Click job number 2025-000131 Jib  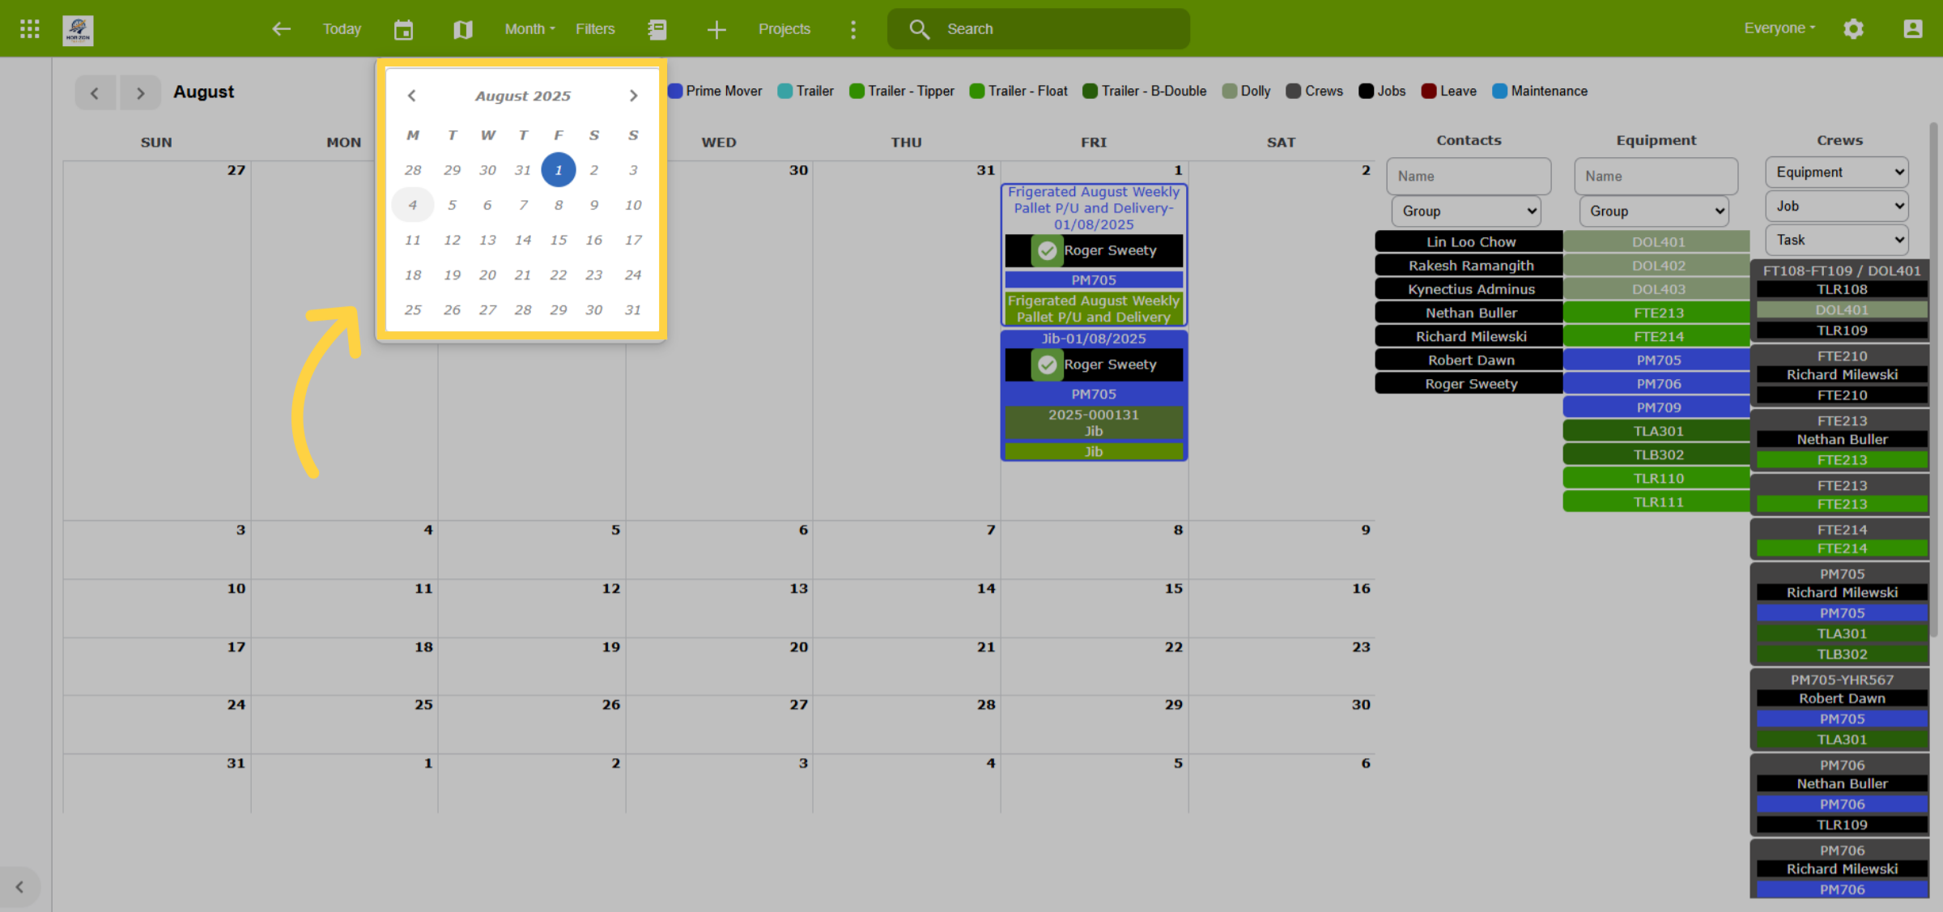1094,423
